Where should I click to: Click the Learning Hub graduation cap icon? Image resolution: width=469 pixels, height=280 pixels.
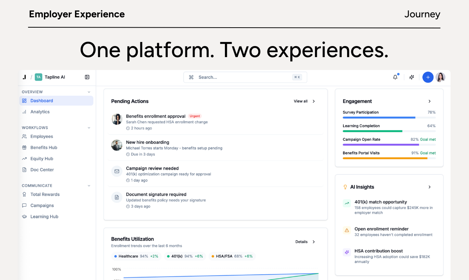[x=24, y=216]
